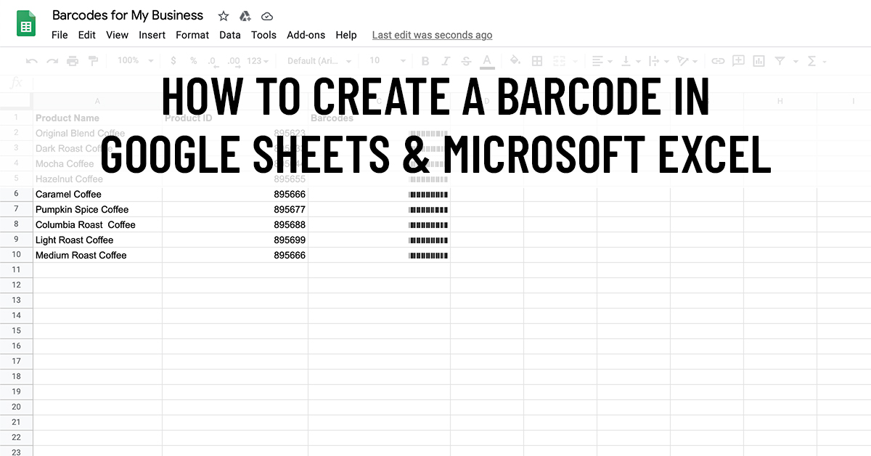Open the text color picker

[486, 61]
